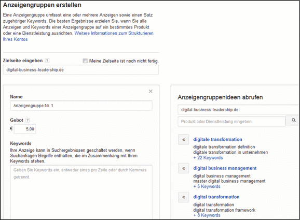The width and height of the screenshot is (300, 220).
Task: Open the 'digitale transformation' idea heading
Action: pyautogui.click(x=217, y=139)
